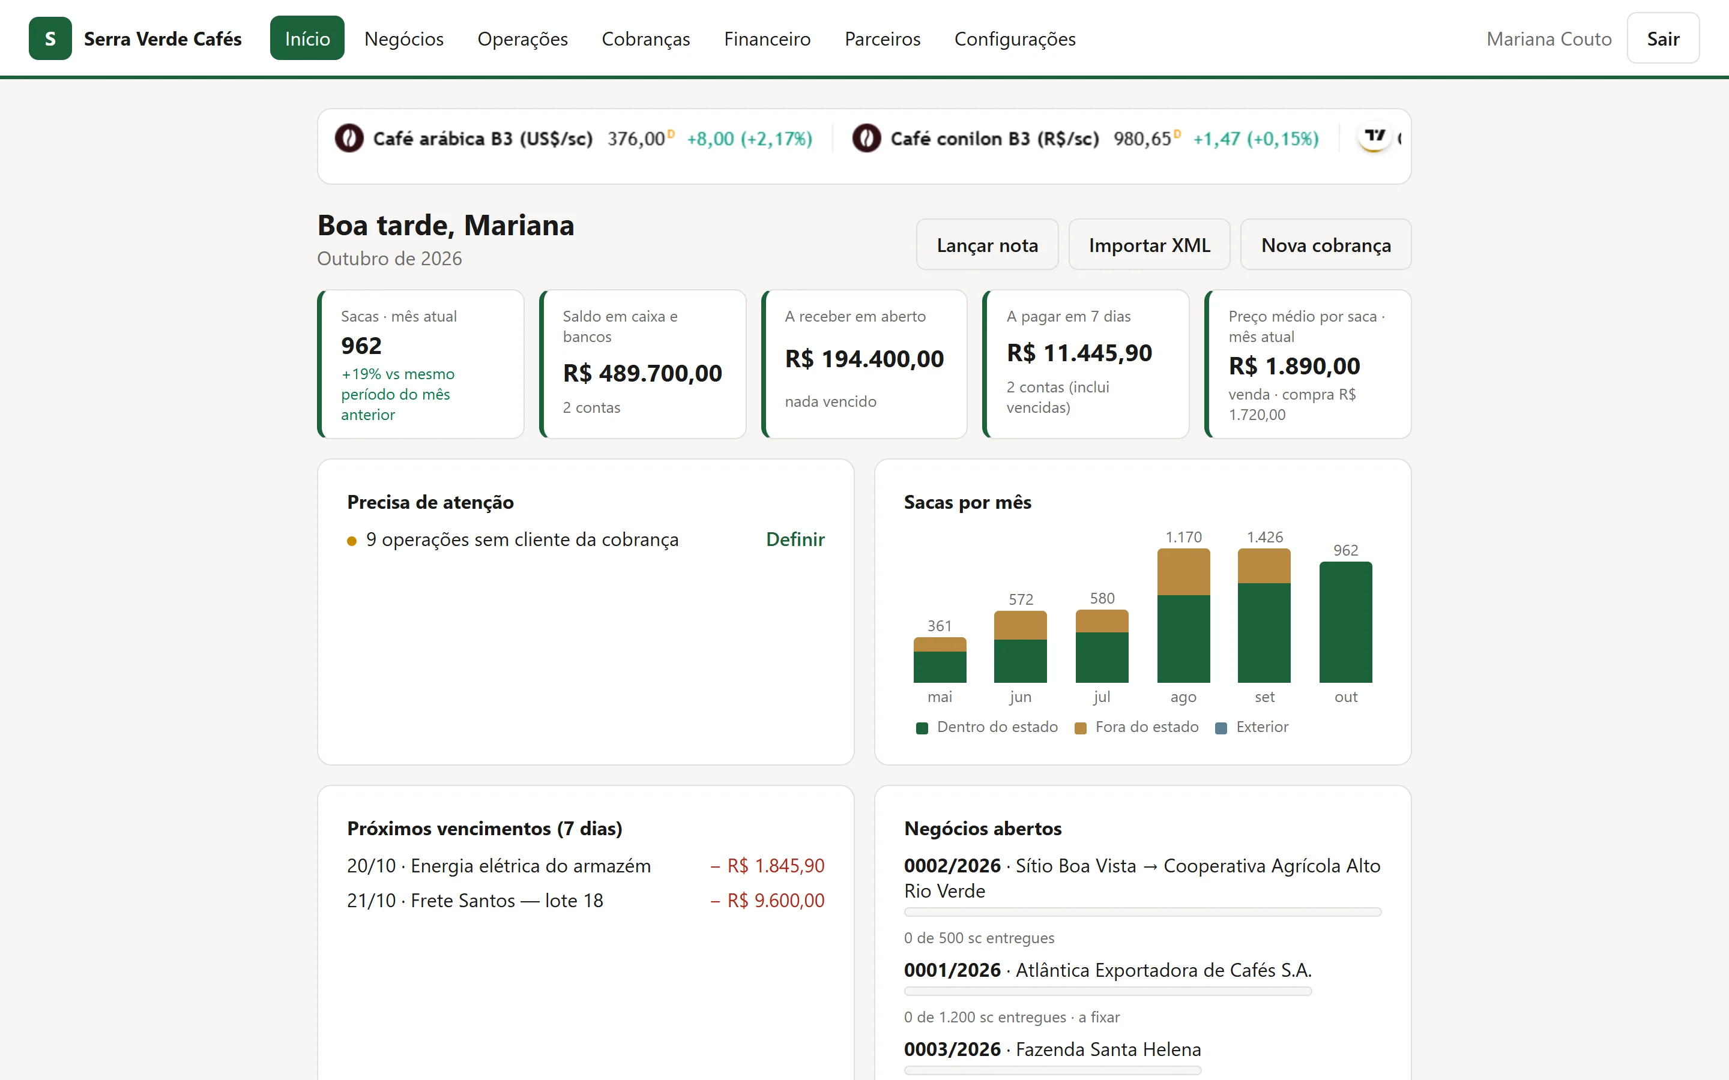This screenshot has width=1729, height=1080.
Task: Click the TradingView logo in ticker
Action: pyautogui.click(x=1374, y=136)
